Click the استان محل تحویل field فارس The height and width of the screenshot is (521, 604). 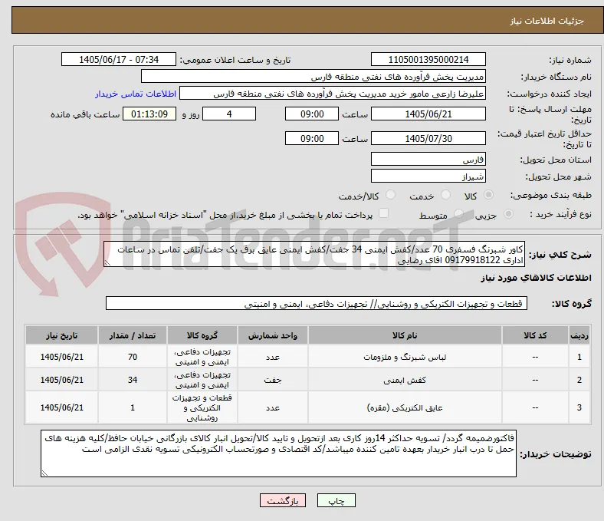coord(428,160)
